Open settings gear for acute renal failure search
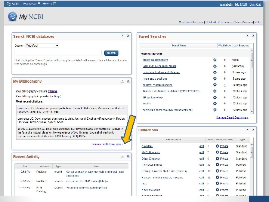Image resolution: width=269 pixels, height=202 pixels. click(215, 66)
